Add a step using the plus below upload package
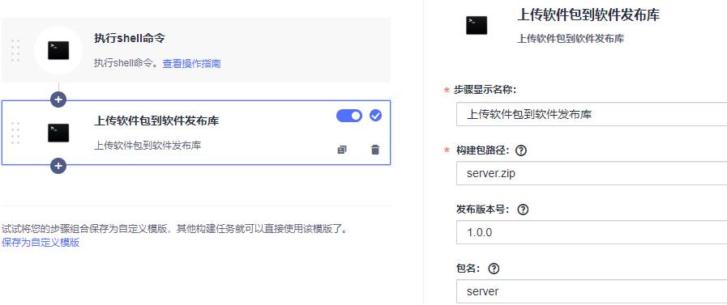The width and height of the screenshot is (727, 305). 58,165
